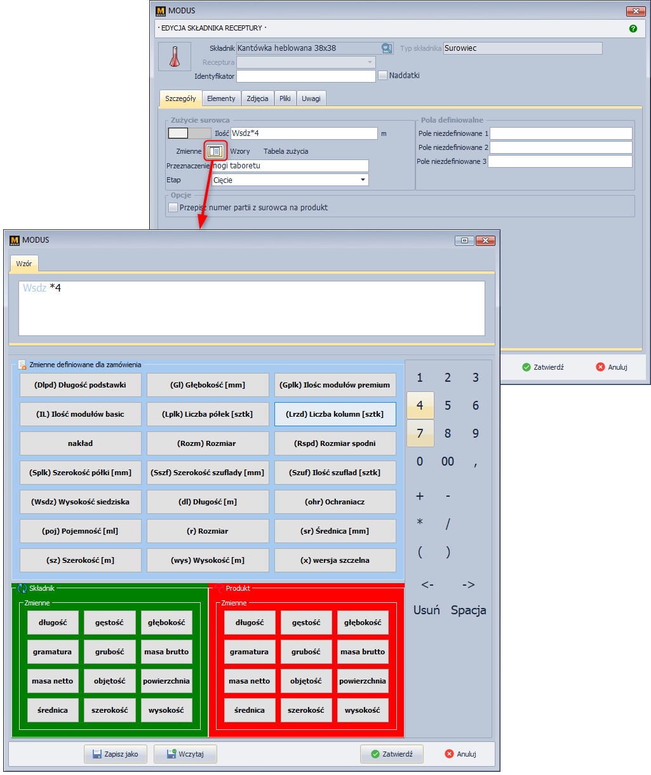Click the restore button of formula window
The image size is (651, 775).
coord(464,241)
